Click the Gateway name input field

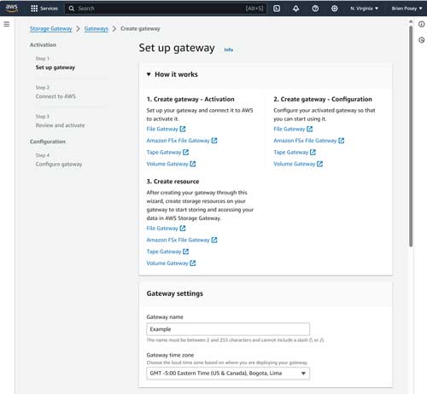[228, 329]
